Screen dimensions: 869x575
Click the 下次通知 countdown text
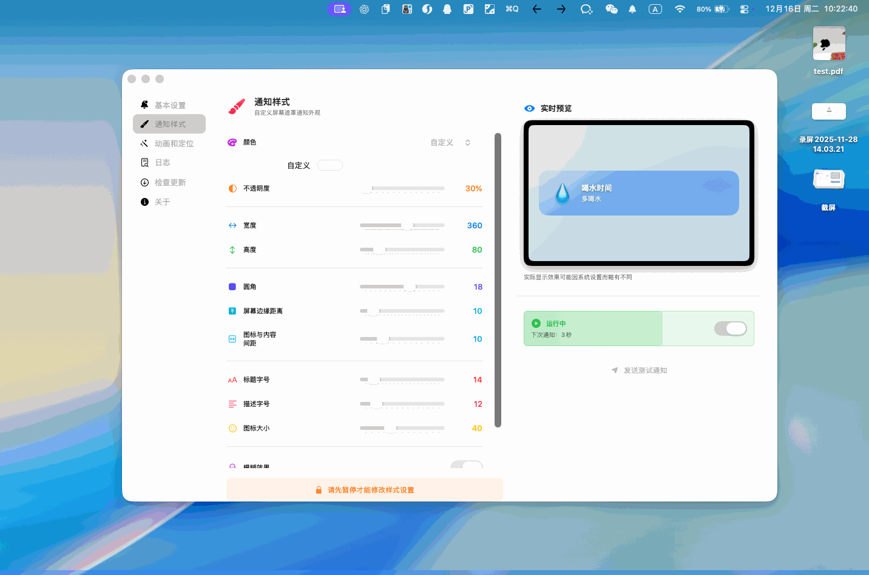point(552,335)
